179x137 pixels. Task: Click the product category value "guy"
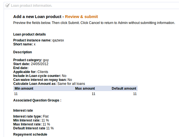46,60
